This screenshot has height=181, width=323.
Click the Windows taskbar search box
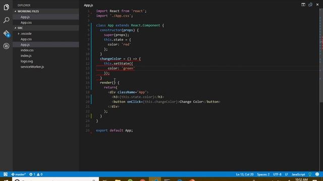(x=56, y=179)
